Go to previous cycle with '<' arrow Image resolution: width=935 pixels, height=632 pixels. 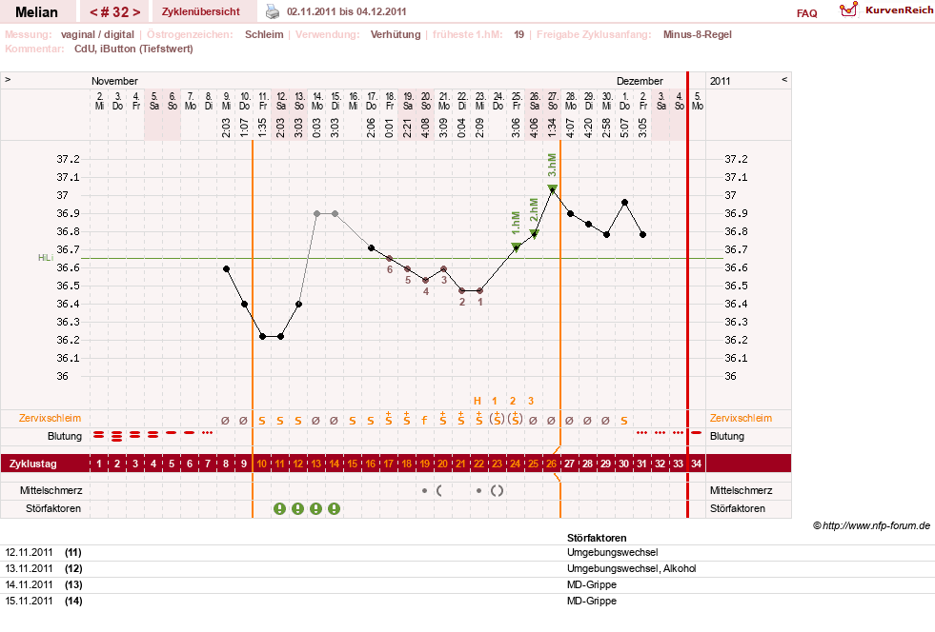(x=93, y=12)
